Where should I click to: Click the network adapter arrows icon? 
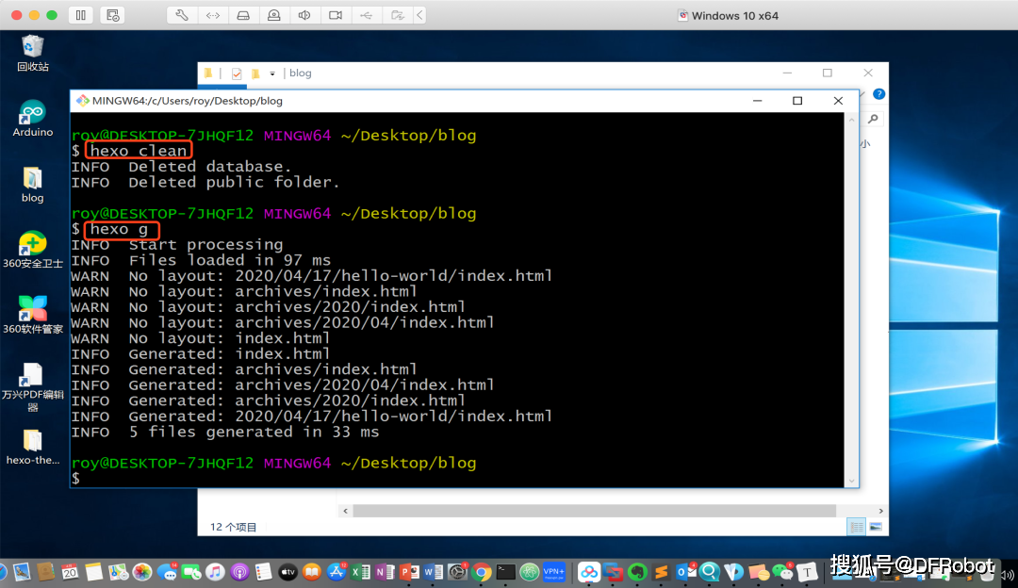pyautogui.click(x=212, y=15)
